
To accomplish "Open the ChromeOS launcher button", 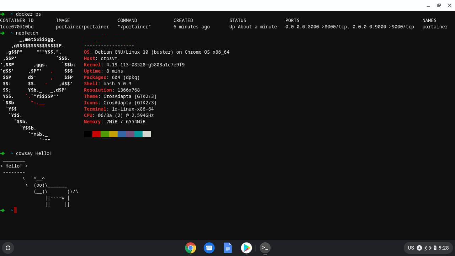I will point(8,248).
